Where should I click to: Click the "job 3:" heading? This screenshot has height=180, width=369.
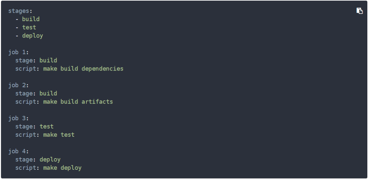(18, 118)
